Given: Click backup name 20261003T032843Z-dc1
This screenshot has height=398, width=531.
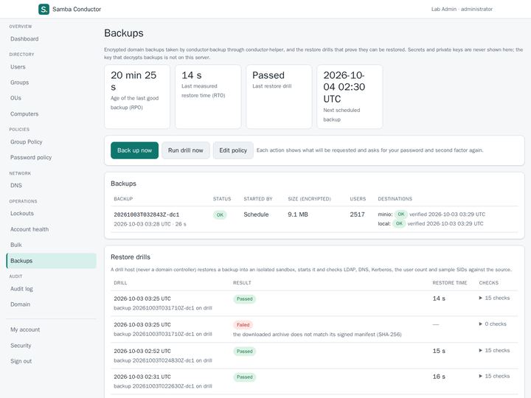Looking at the screenshot, I should [x=147, y=214].
